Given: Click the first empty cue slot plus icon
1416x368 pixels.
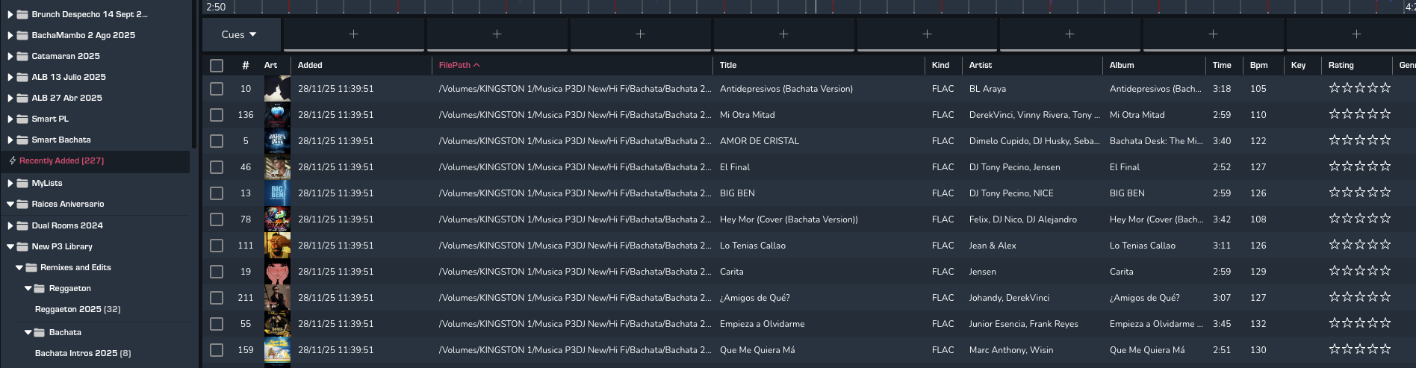Looking at the screenshot, I should click(x=353, y=34).
